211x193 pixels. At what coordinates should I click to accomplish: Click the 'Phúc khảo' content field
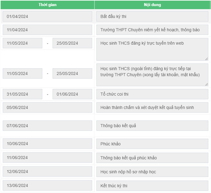click(152, 144)
